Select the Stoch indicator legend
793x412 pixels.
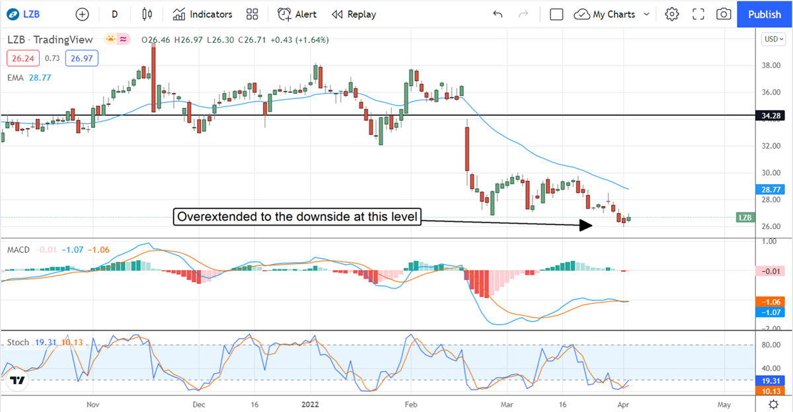(x=18, y=342)
